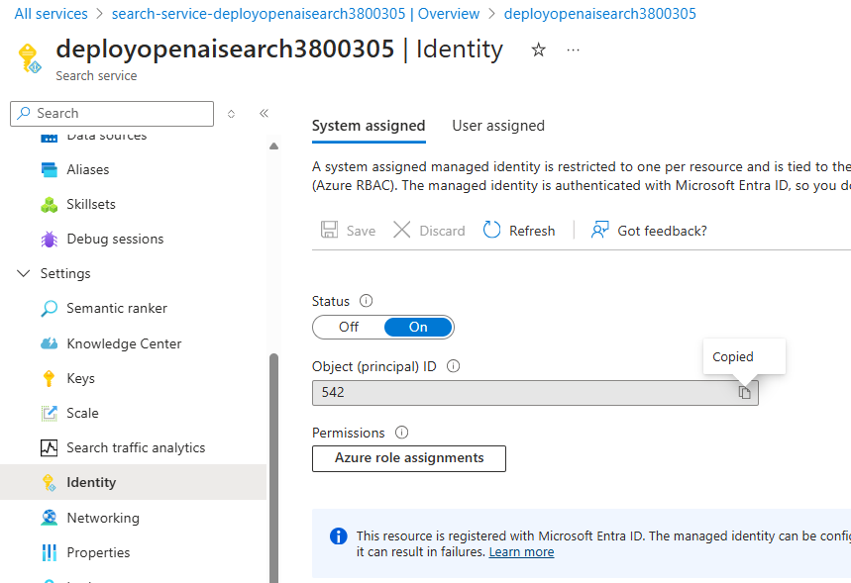Click the Status info icon
The width and height of the screenshot is (851, 583).
tap(367, 301)
